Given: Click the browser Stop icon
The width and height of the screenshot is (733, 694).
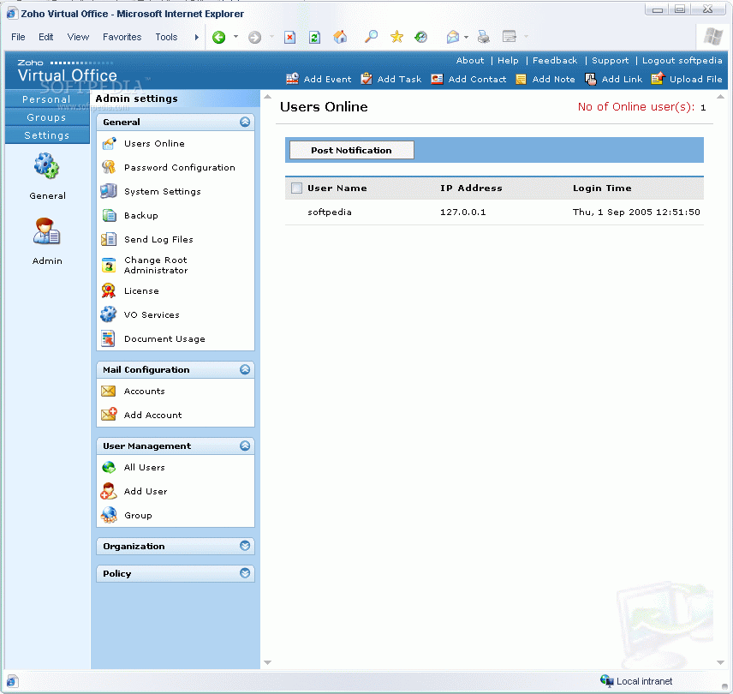Looking at the screenshot, I should [x=289, y=37].
